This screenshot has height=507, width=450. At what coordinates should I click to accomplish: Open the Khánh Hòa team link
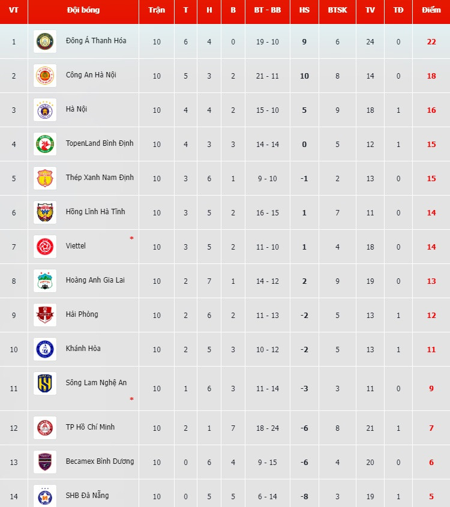(x=83, y=349)
